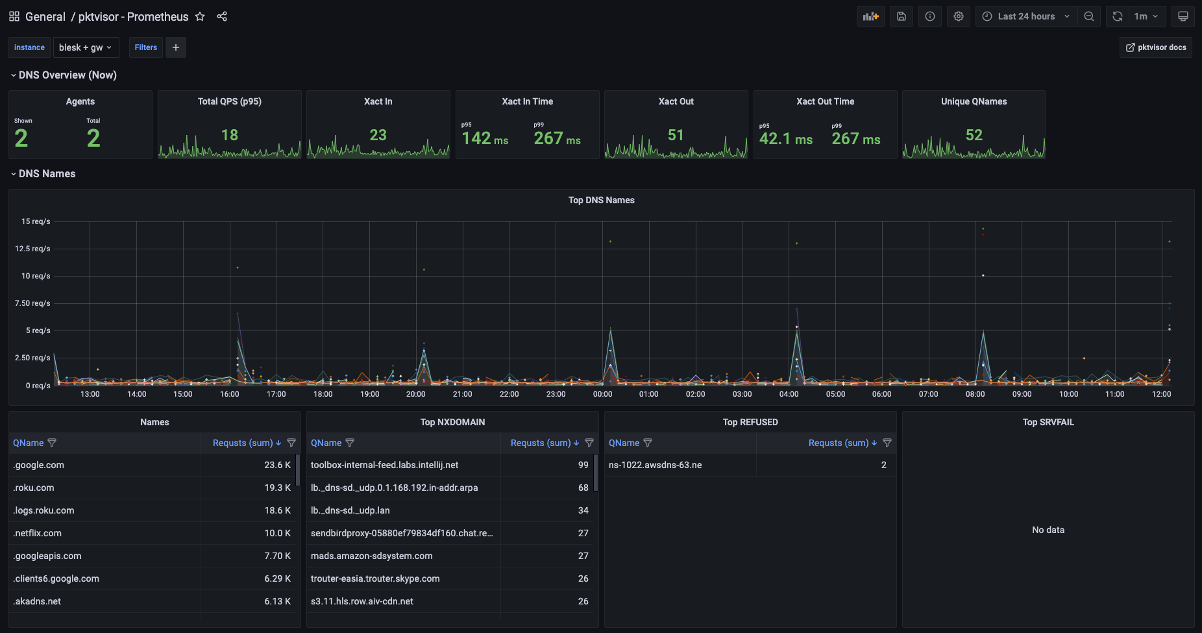Click the trouter-easia.trouter.skype.com entry
Image resolution: width=1202 pixels, height=633 pixels.
(375, 578)
